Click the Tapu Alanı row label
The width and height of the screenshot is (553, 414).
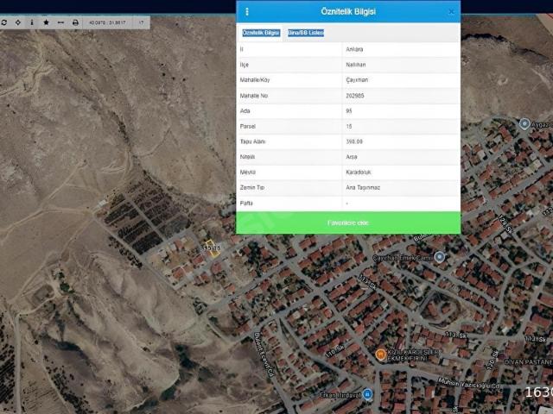252,141
